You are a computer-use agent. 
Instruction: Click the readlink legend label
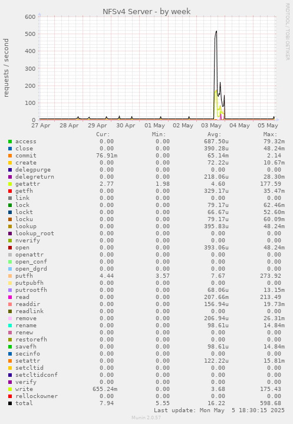pyautogui.click(x=29, y=311)
